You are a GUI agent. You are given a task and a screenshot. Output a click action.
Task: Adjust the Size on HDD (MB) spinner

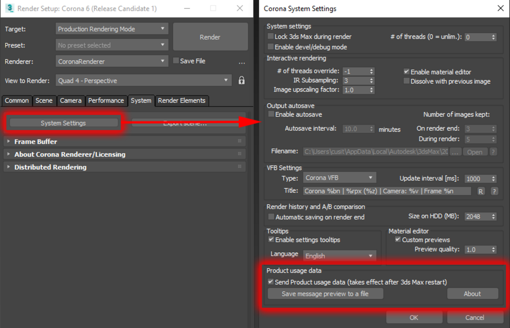point(493,216)
